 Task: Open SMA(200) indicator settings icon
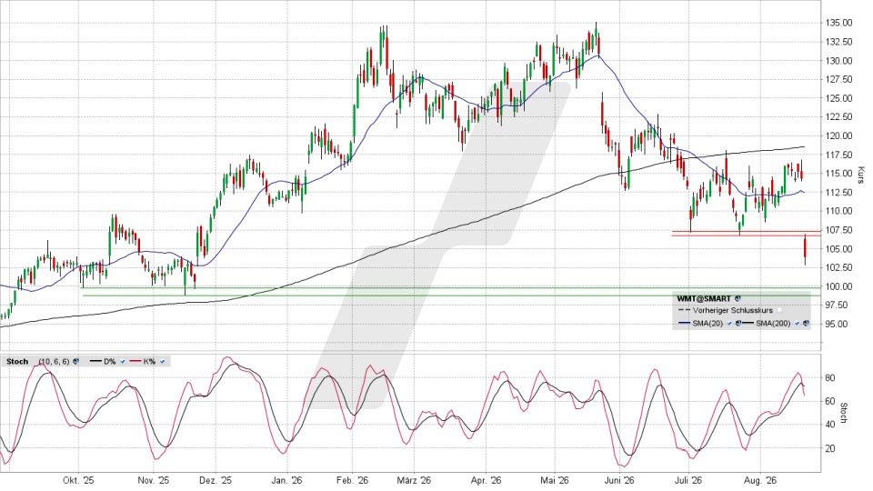806,324
